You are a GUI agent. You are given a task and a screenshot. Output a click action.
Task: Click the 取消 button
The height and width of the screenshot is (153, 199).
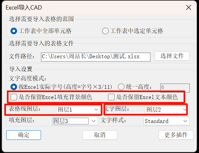pos(100,135)
